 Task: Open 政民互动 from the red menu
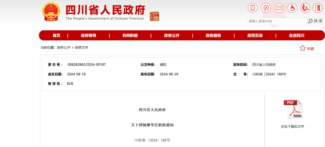click(255, 35)
